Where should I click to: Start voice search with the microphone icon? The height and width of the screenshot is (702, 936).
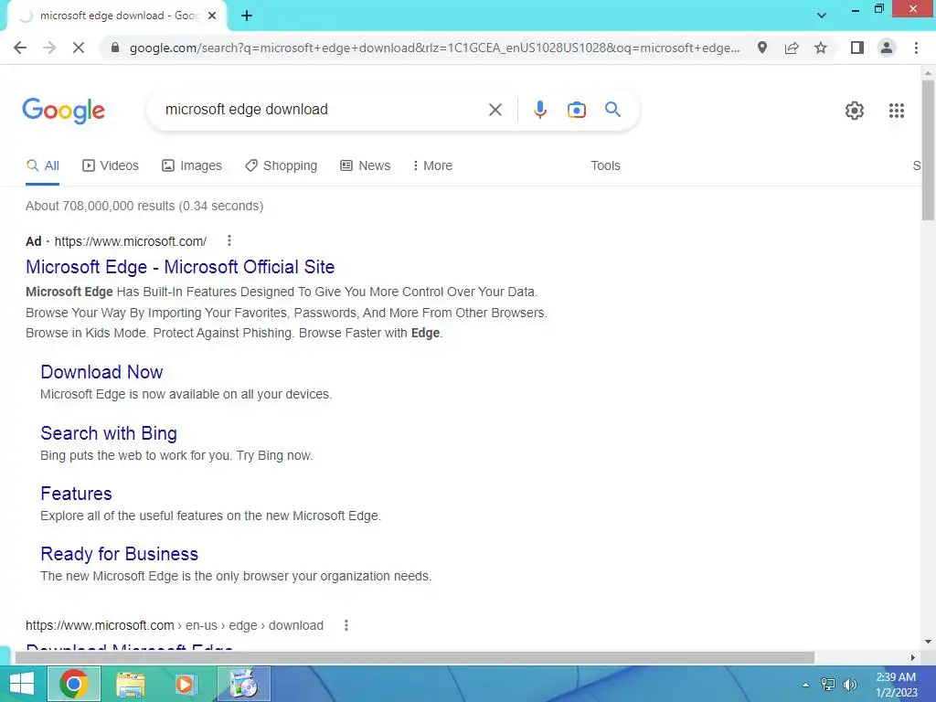click(539, 110)
